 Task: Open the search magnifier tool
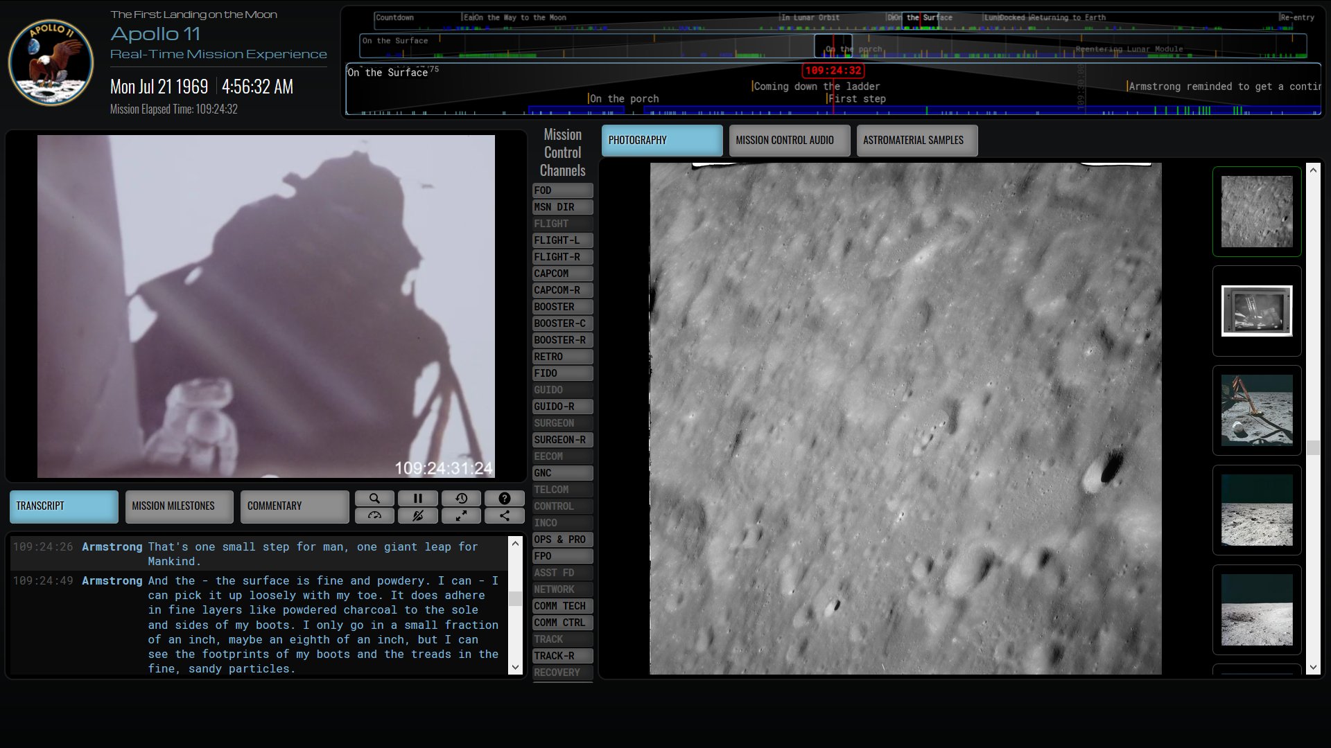point(374,498)
